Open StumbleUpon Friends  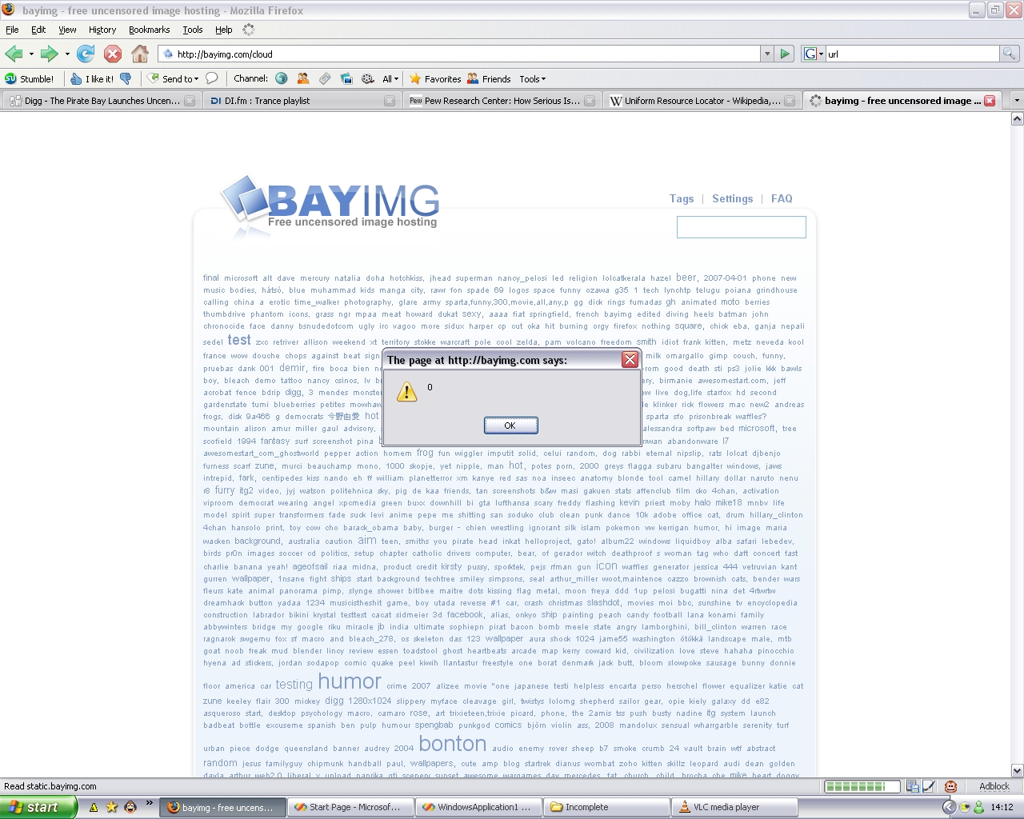pos(489,78)
